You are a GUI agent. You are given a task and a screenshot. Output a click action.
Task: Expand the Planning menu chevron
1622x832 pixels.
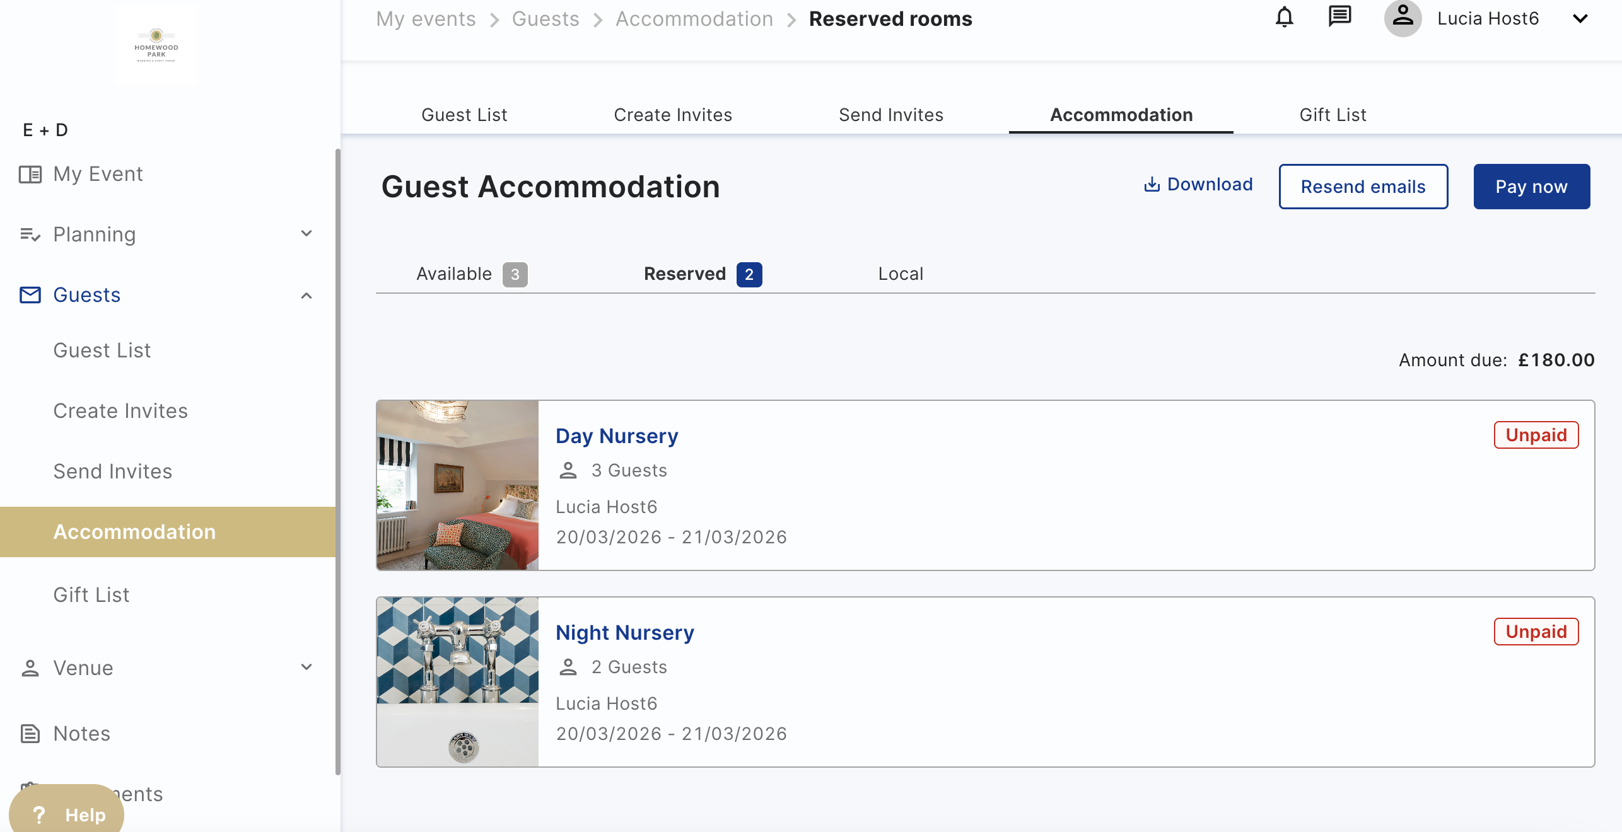306,234
